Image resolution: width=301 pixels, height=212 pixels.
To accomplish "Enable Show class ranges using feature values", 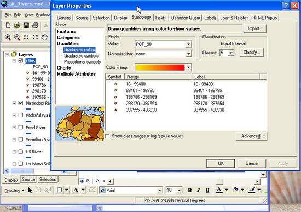I will coord(107,136).
